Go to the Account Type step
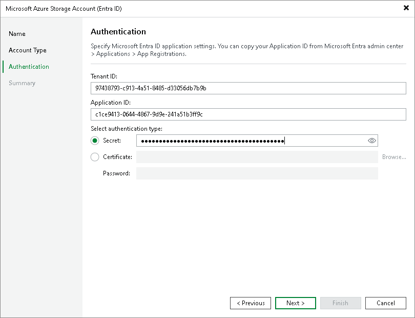 pyautogui.click(x=28, y=50)
